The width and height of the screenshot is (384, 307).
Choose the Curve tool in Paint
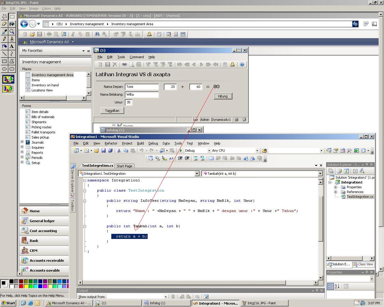[x=12, y=54]
